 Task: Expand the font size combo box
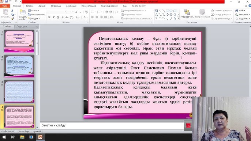73,12
